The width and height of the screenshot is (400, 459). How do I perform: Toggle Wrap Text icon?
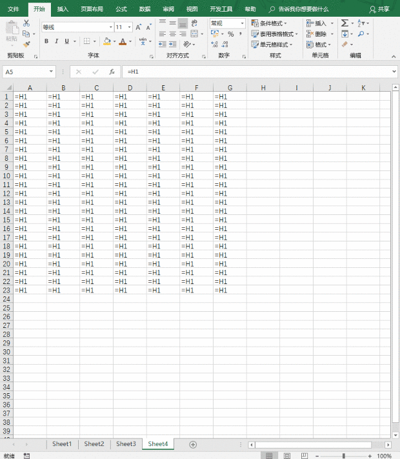pos(194,23)
